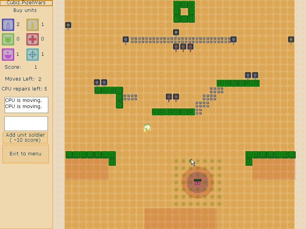Select the green shield buy-unit icon
Image resolution: width=306 pixels, height=229 pixels.
(8, 39)
